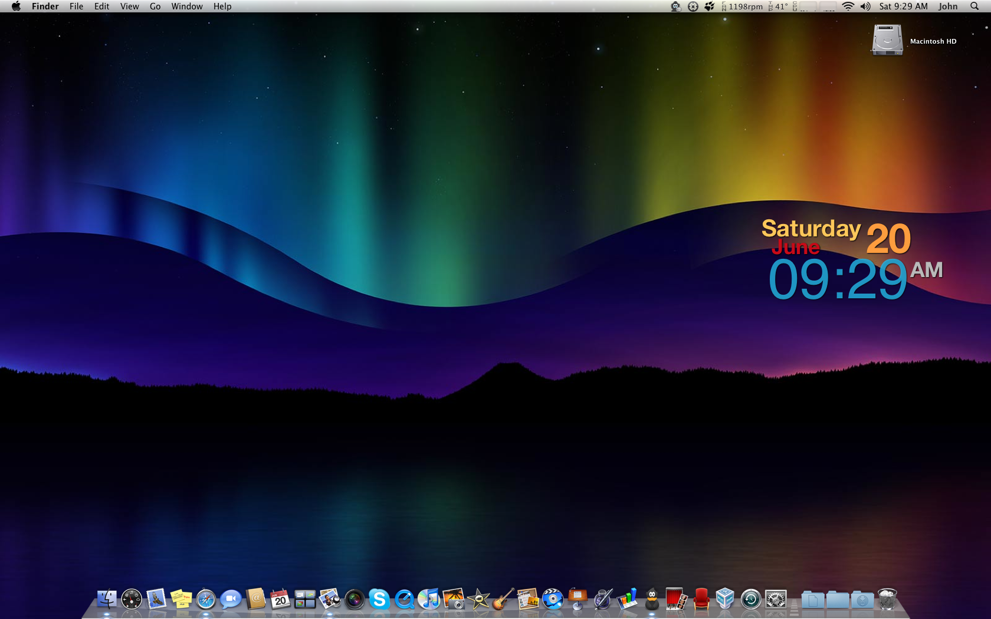
Task: Click the circular gear status menu icon
Action: tap(693, 6)
